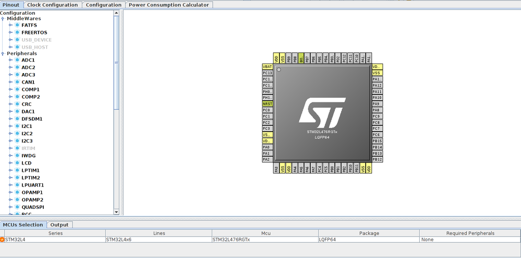Expand the DFSDM1 tree node
Image resolution: width=521 pixels, height=258 pixels.
click(10, 119)
